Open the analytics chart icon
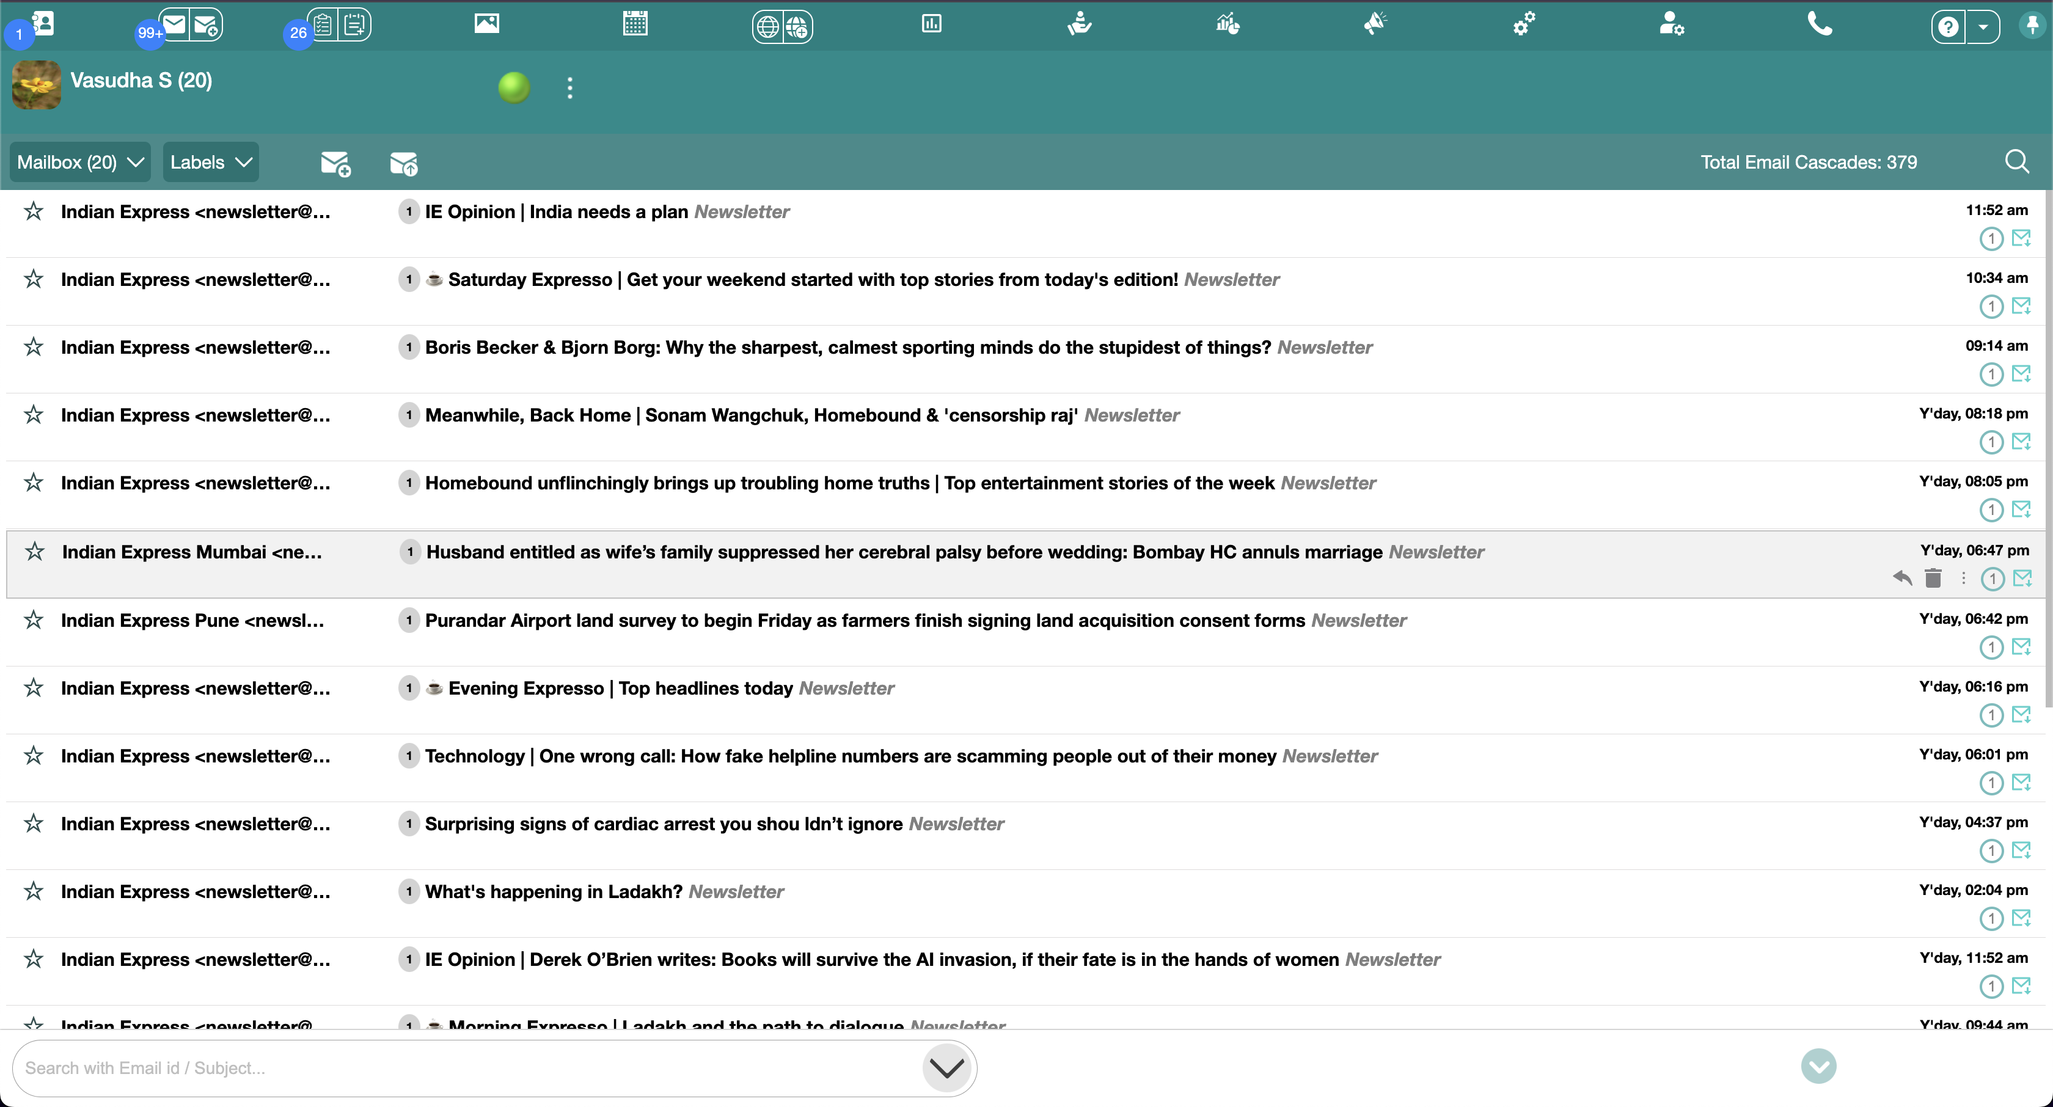The image size is (2053, 1107). [x=930, y=24]
